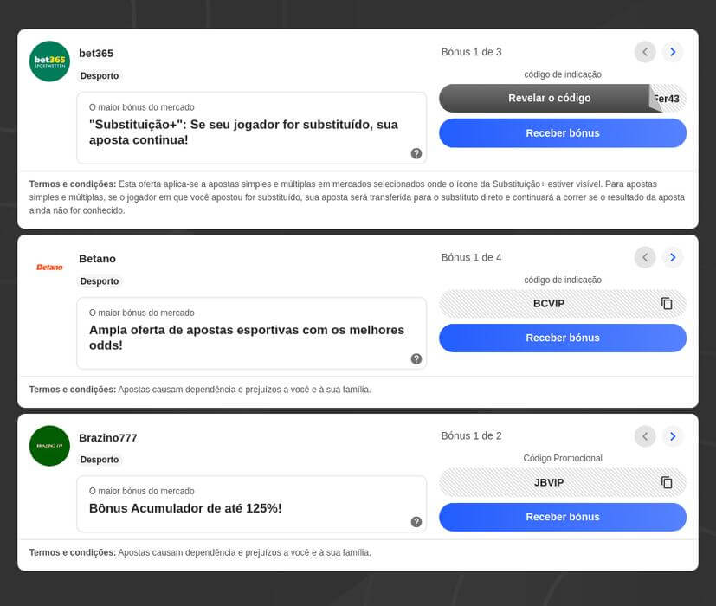The width and height of the screenshot is (716, 606).
Task: Open the help question mark on the bet365 offer
Action: pos(416,152)
